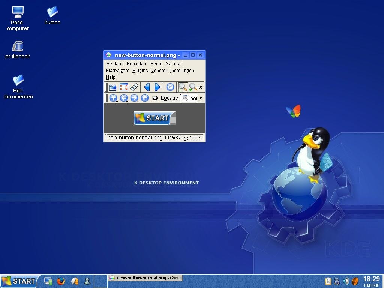Open the Bladwijzers menu

(117, 70)
